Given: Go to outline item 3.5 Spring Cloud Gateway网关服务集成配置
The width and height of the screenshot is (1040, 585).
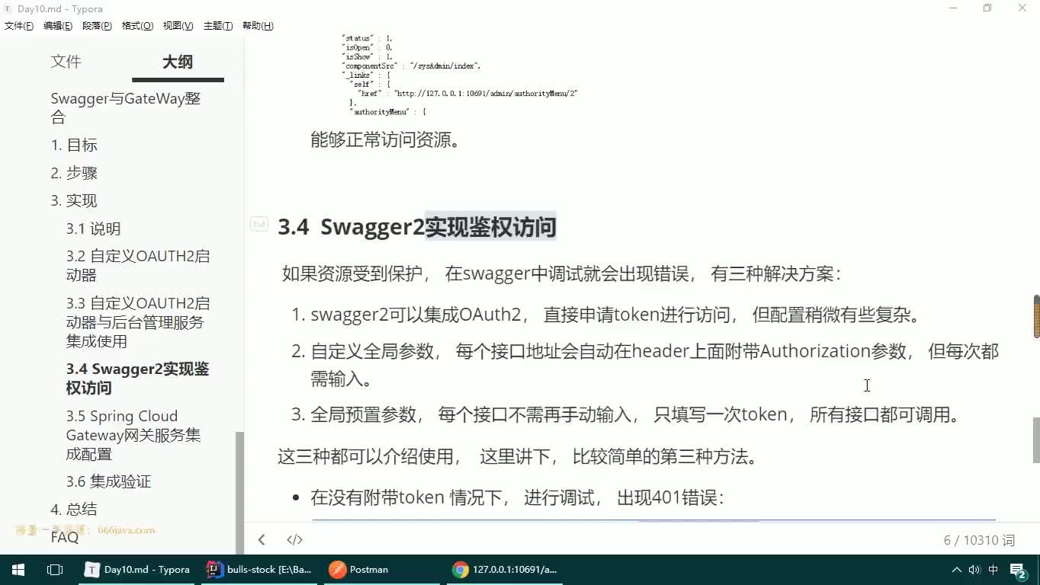Looking at the screenshot, I should coord(133,435).
